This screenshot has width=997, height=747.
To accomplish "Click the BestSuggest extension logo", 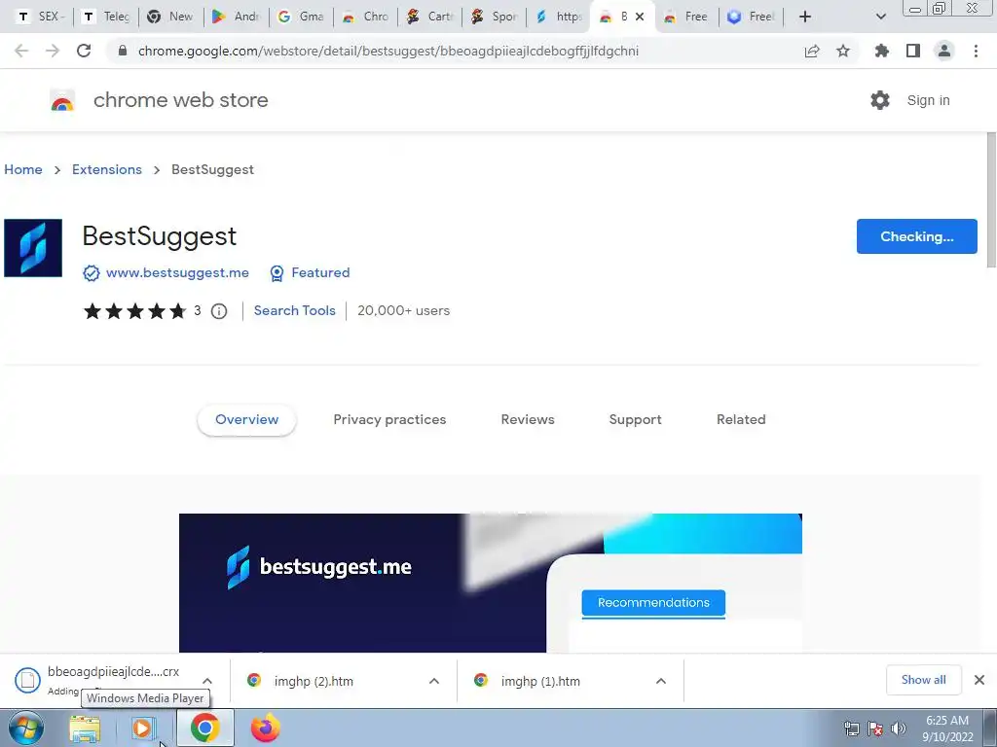I will (33, 248).
